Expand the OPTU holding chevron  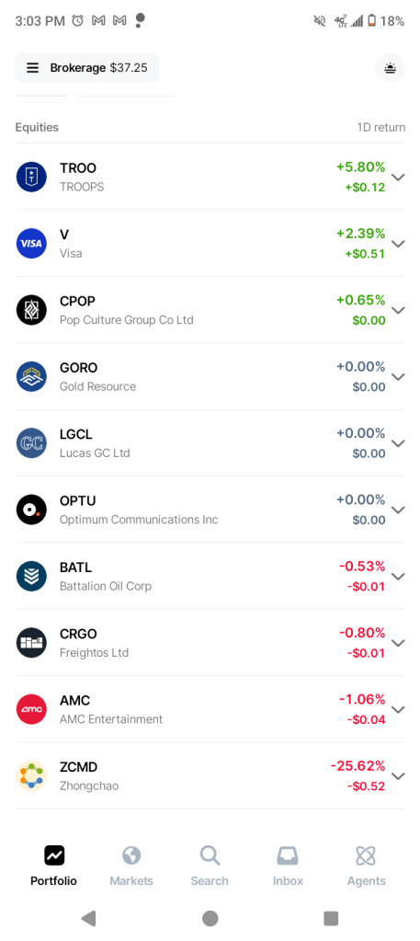tap(398, 511)
